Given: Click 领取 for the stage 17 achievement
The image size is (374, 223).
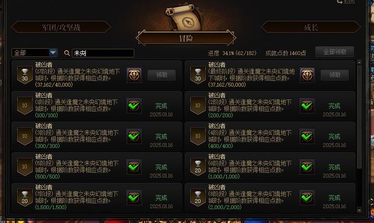Looking at the screenshot, I should point(162,75).
